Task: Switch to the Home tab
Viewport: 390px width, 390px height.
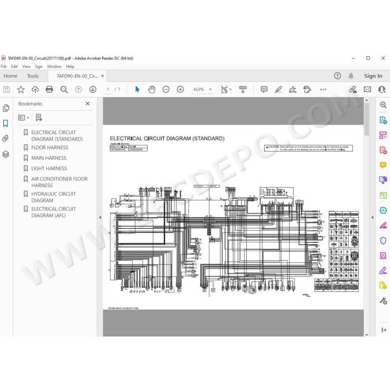Action: coord(11,76)
